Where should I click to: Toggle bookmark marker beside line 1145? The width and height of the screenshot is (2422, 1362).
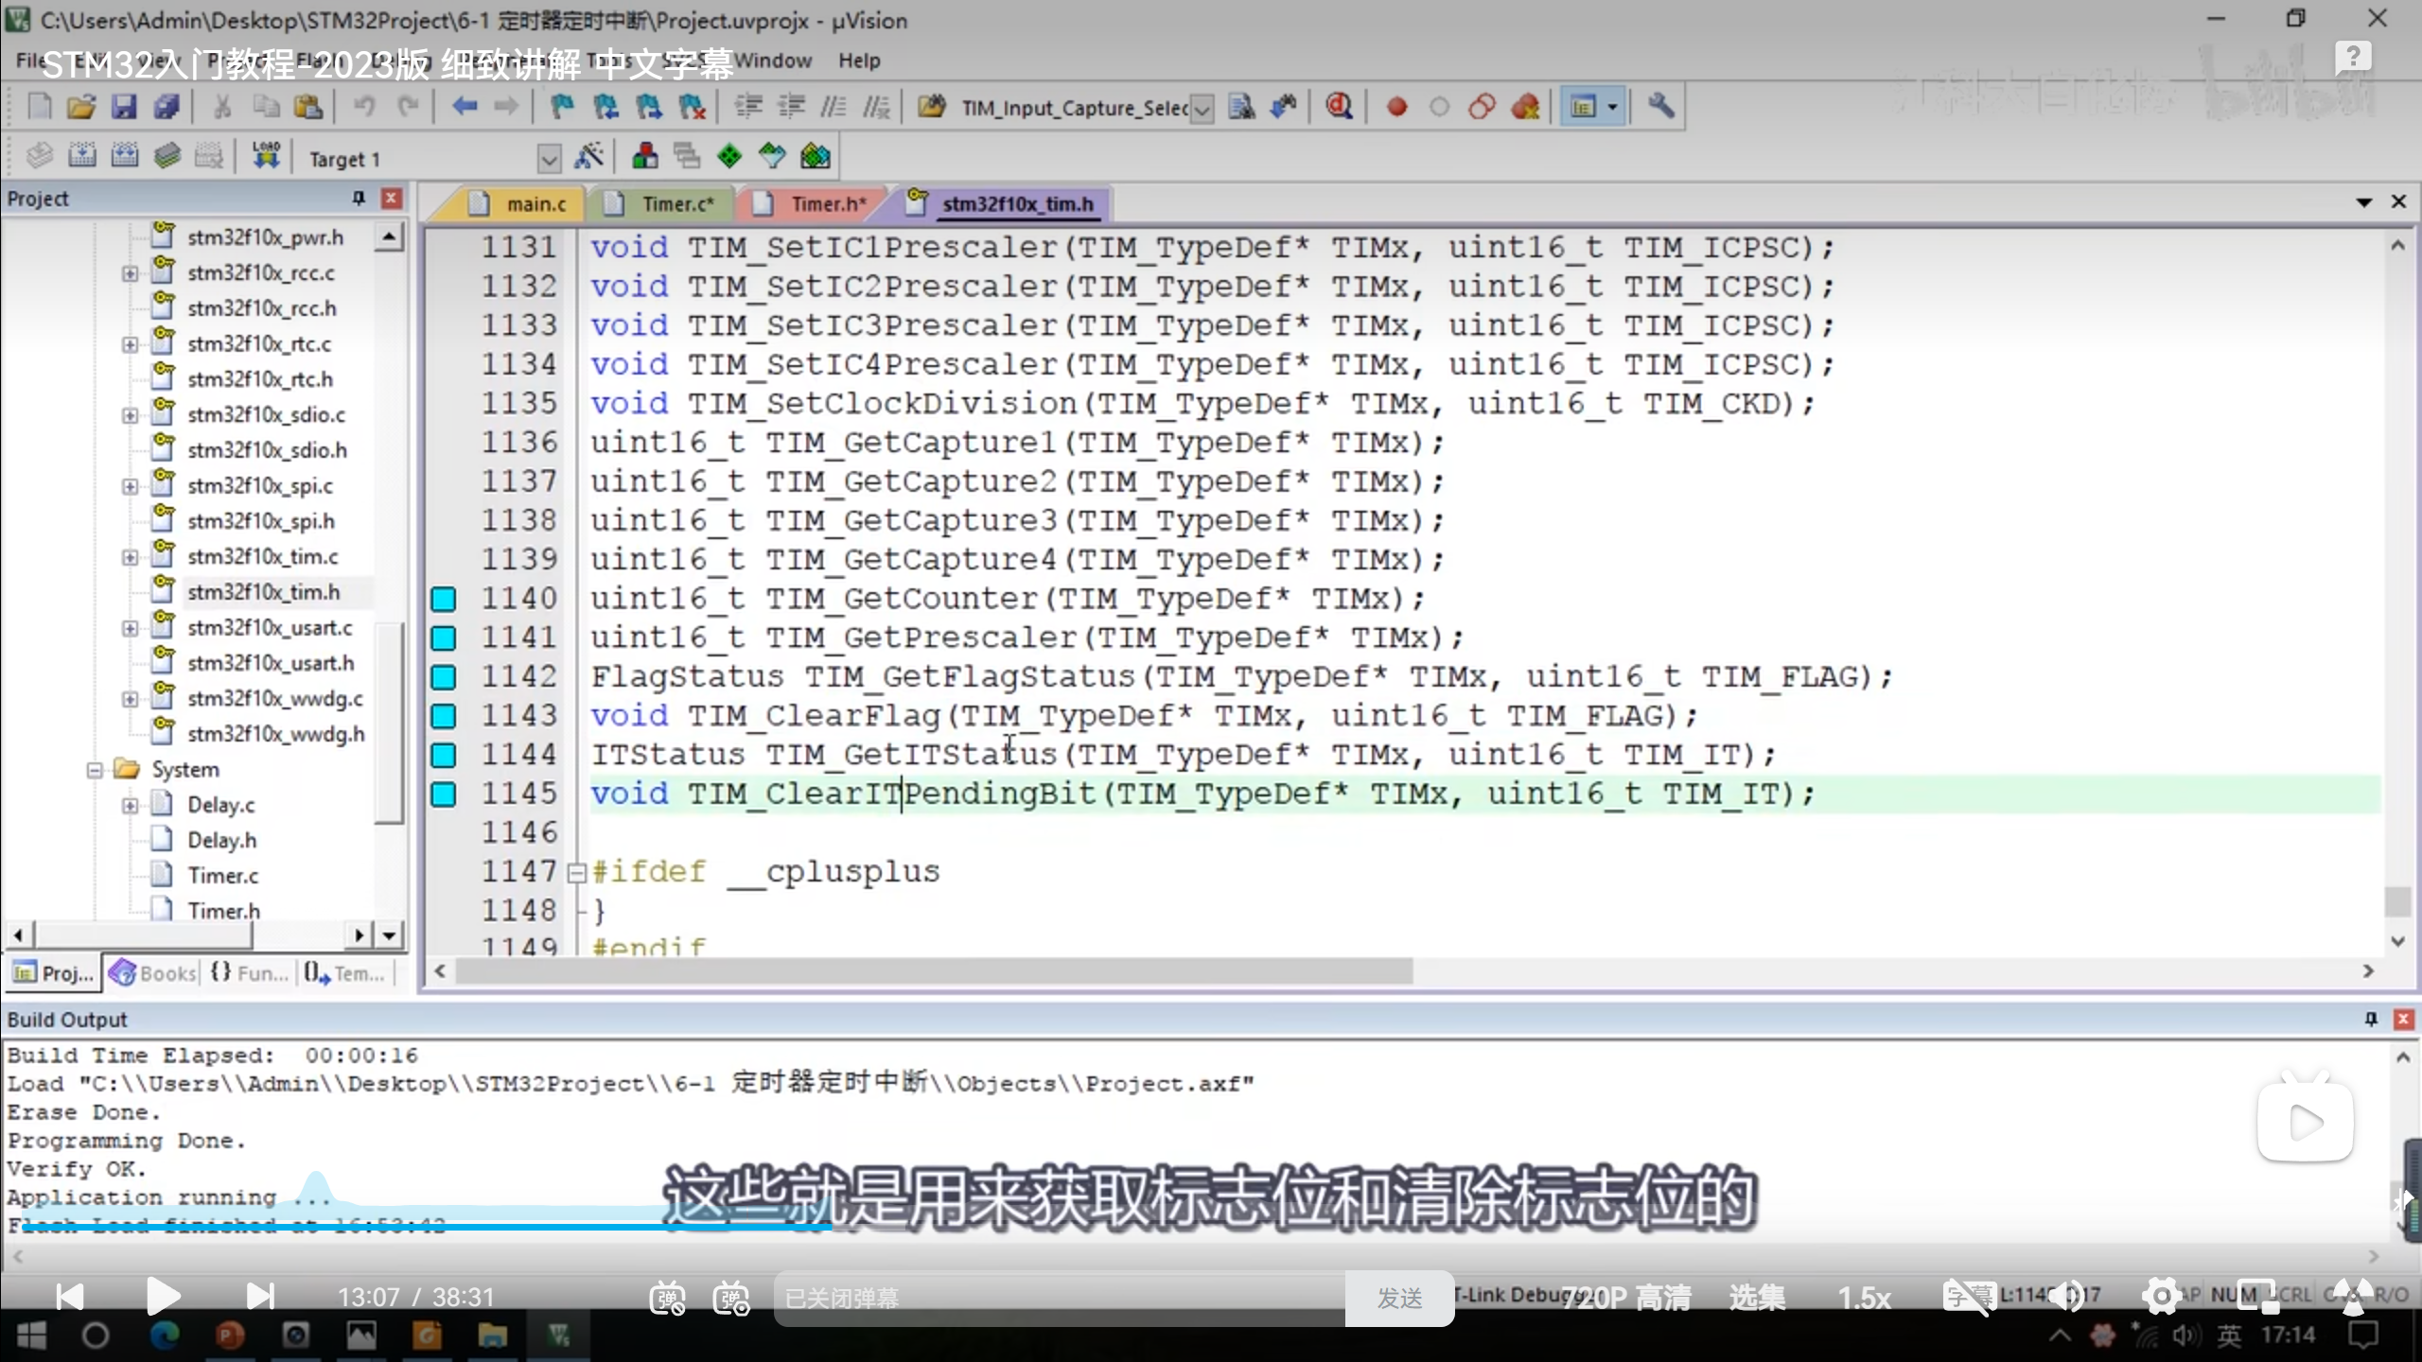click(443, 794)
